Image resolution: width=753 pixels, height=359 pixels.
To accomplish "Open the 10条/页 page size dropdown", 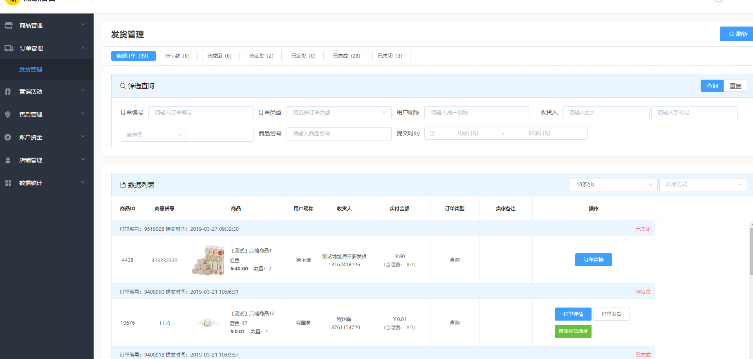I will [614, 184].
